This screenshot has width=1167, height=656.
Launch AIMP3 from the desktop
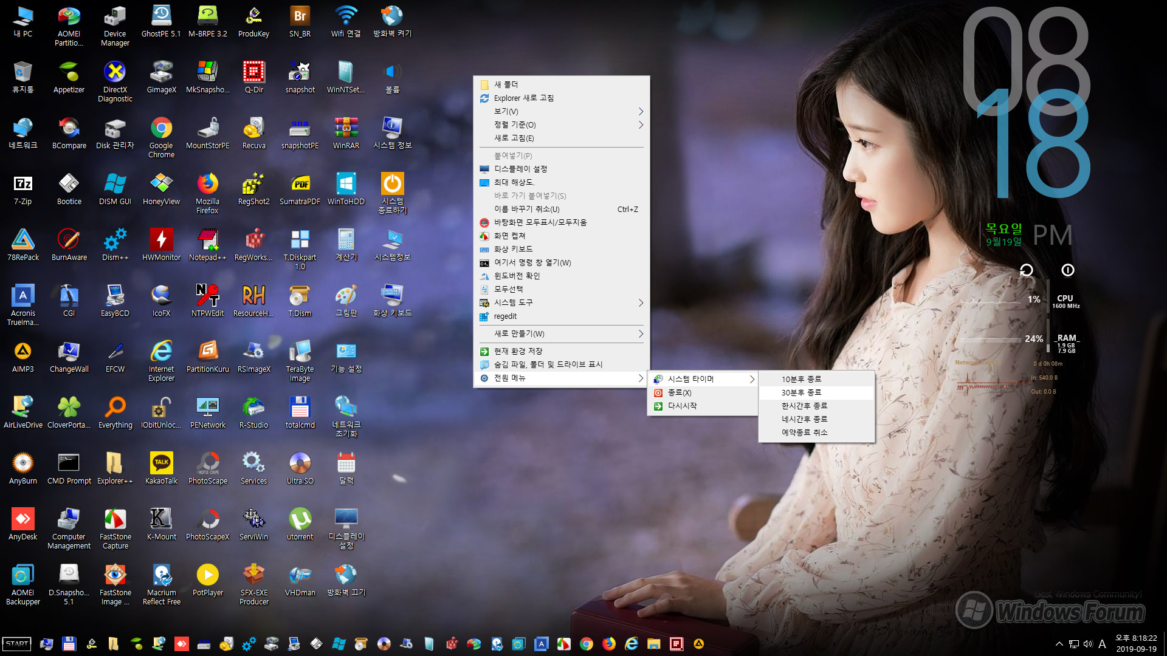click(x=22, y=357)
